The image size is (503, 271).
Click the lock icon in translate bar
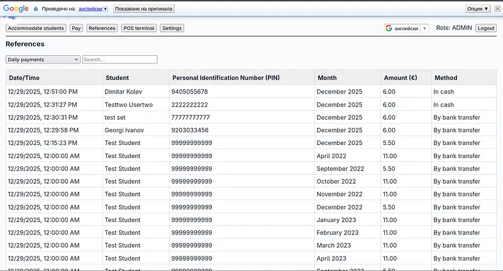tap(36, 9)
